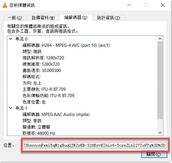
Task: Collapse the 串流 1 tree node
Action: point(10,108)
